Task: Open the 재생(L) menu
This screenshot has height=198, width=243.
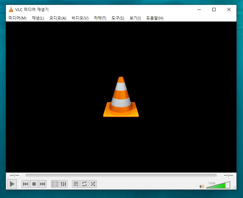Action: [x=38, y=18]
